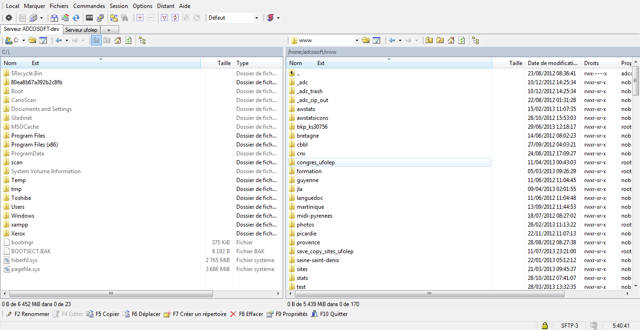Open the Distant menu
640x330 pixels.
click(x=166, y=6)
